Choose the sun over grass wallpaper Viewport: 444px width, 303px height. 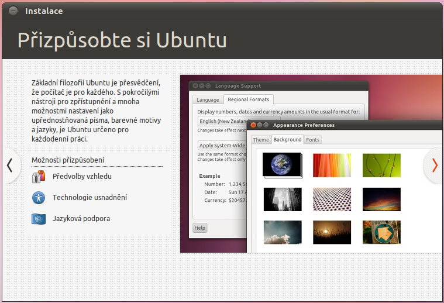(x=332, y=232)
